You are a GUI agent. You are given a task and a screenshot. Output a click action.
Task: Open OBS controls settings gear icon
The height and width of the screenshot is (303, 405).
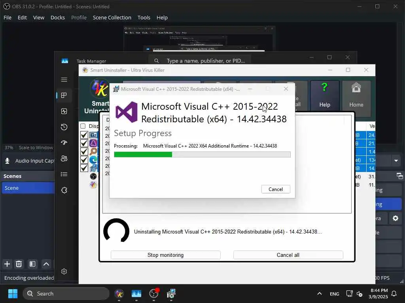396,218
